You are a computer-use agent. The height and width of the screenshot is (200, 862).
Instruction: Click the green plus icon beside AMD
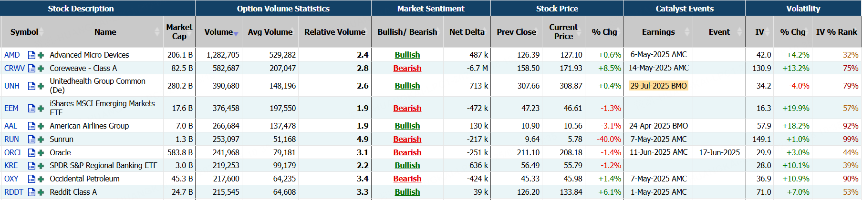pos(41,55)
